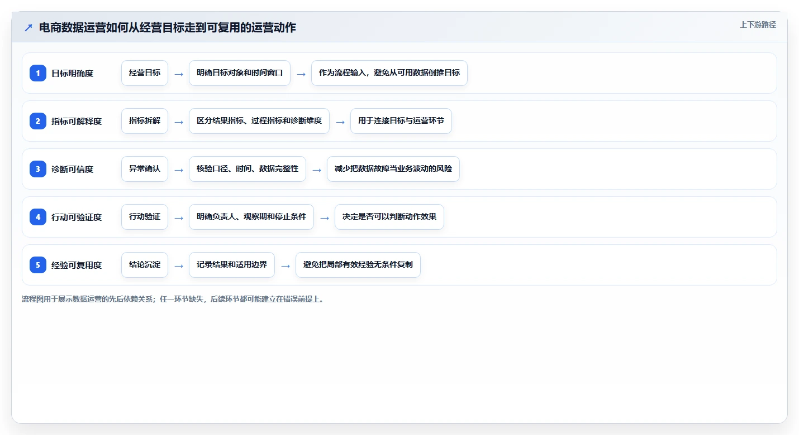Click the flowchart title 电商数据运营如何从经营目标走到可复用的运营动作
The image size is (799, 435).
coord(168,28)
